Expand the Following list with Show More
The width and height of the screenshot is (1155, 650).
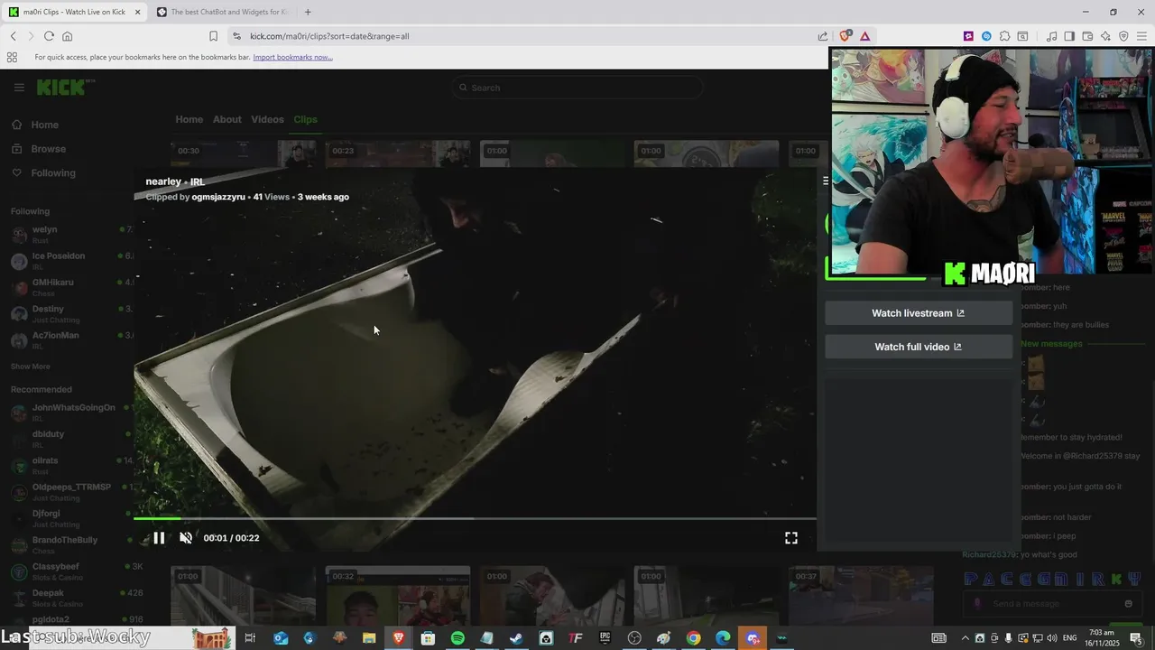(x=31, y=367)
